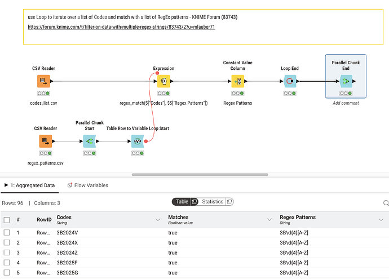Check the checkbox for row 5
This screenshot has width=389, height=279.
[x=7, y=273]
